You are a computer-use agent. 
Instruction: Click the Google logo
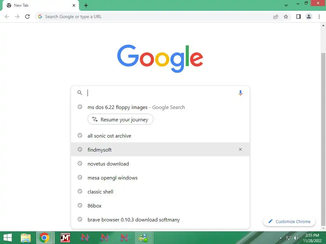click(160, 58)
